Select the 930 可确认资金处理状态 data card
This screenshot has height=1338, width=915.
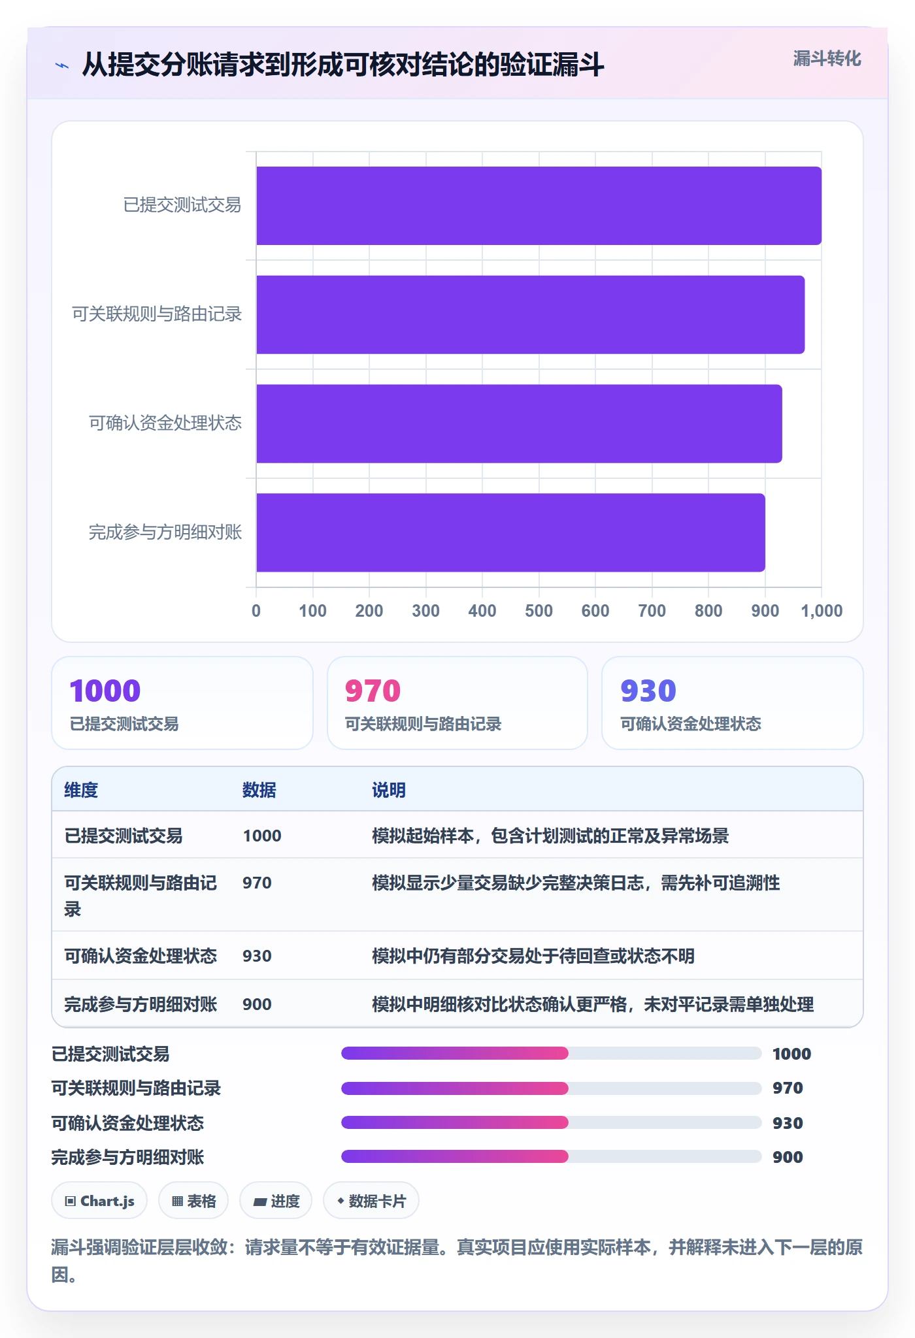click(733, 703)
